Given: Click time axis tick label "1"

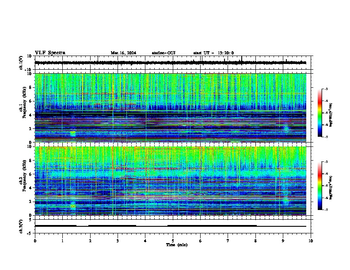Looking at the screenshot, I should click(x=62, y=241).
